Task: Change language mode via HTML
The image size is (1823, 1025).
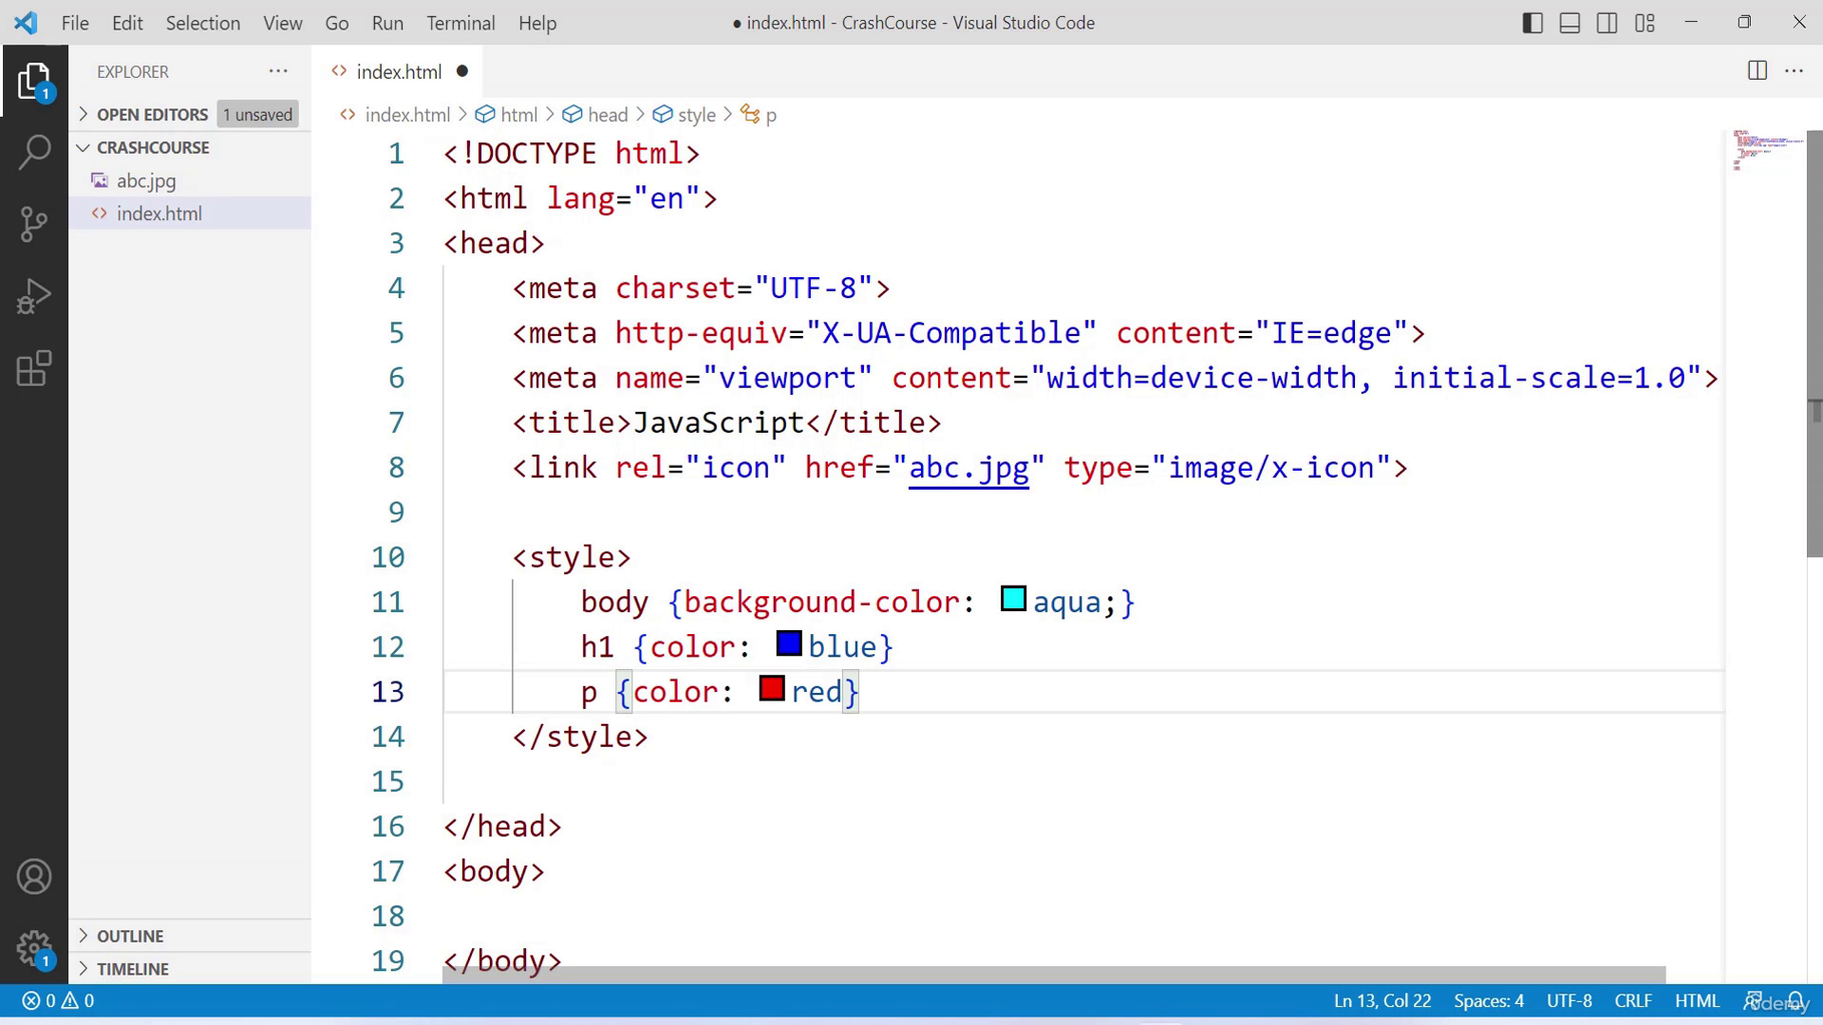Action: [x=1697, y=1000]
